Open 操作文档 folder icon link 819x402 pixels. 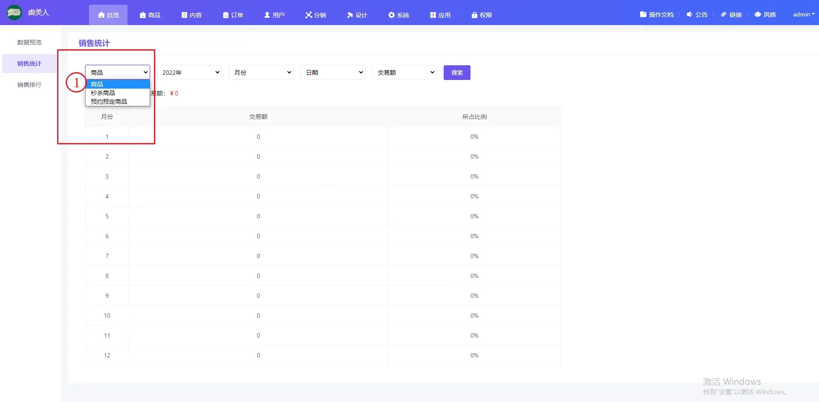point(643,15)
